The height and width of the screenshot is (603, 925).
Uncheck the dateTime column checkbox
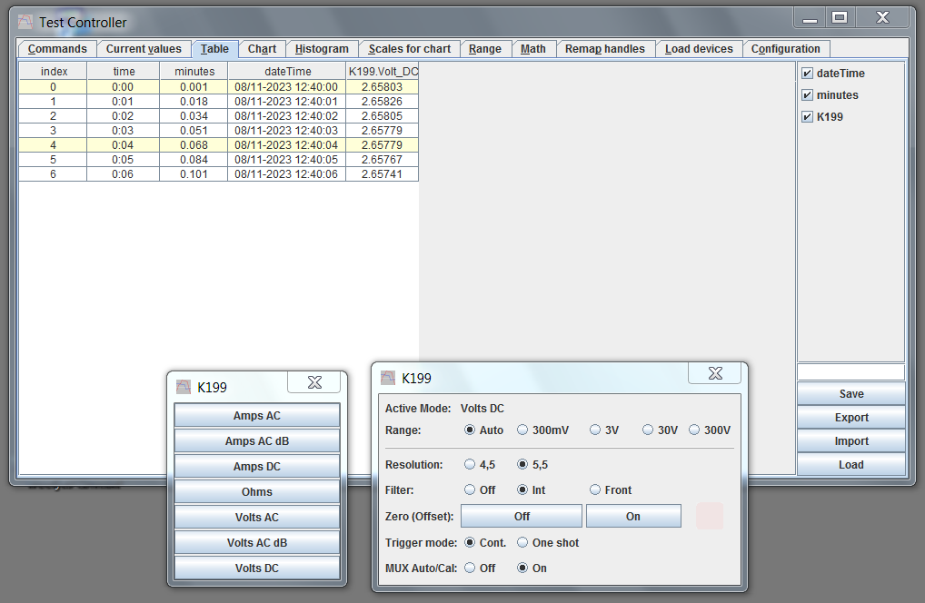point(807,74)
